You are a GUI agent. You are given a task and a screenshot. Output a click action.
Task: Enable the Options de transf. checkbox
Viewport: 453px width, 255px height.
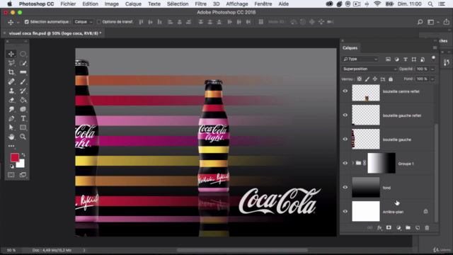pos(99,22)
